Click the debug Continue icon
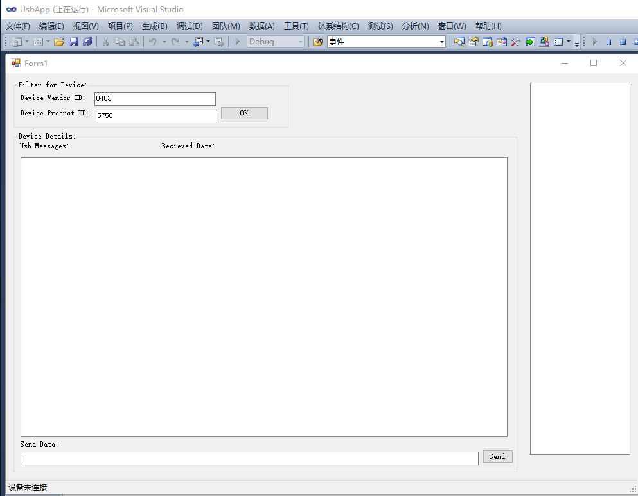 click(595, 42)
